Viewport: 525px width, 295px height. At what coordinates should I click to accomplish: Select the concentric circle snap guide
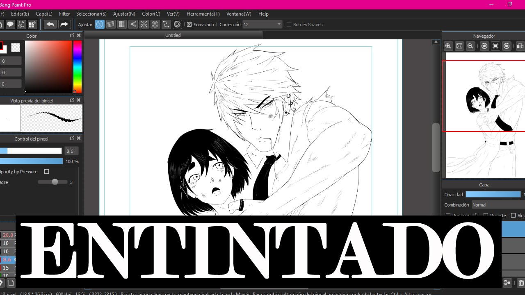(155, 24)
